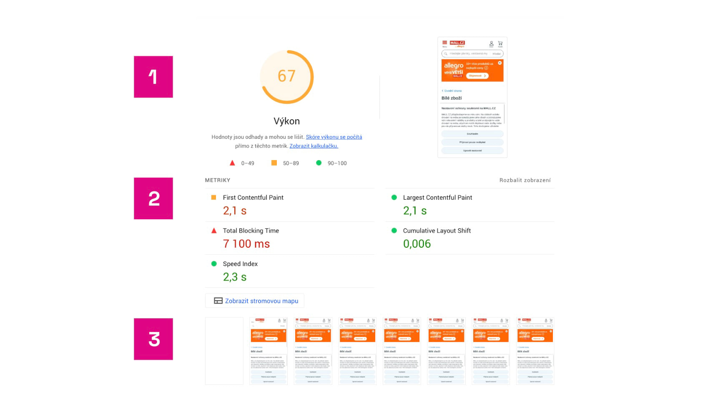Click the orange square 50–89 legend icon

(274, 163)
